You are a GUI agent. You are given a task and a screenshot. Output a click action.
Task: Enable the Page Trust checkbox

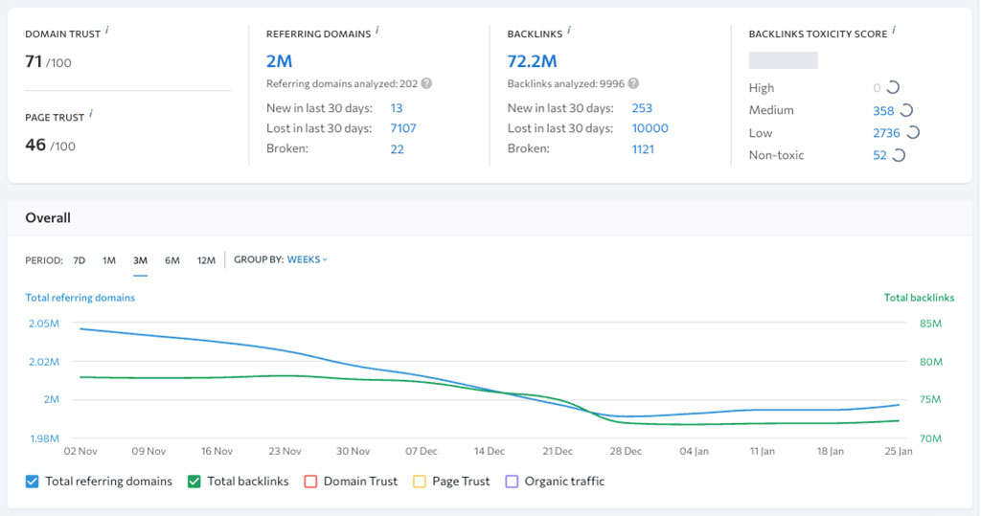(x=420, y=481)
